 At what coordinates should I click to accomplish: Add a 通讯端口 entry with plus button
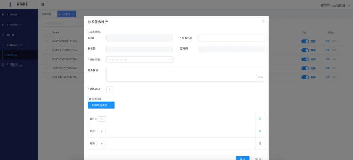(x=110, y=89)
